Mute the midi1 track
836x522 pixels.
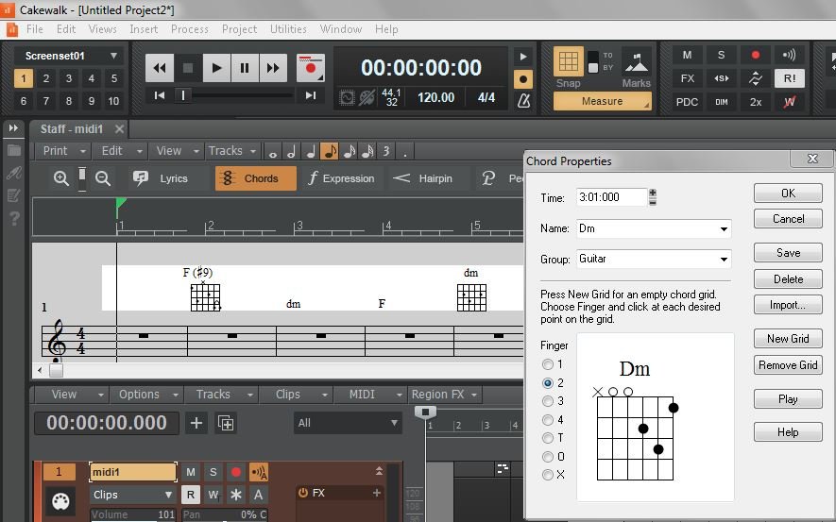[x=191, y=472]
